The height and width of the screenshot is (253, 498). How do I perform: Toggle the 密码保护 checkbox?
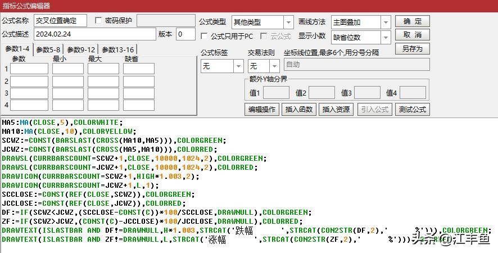pos(98,21)
